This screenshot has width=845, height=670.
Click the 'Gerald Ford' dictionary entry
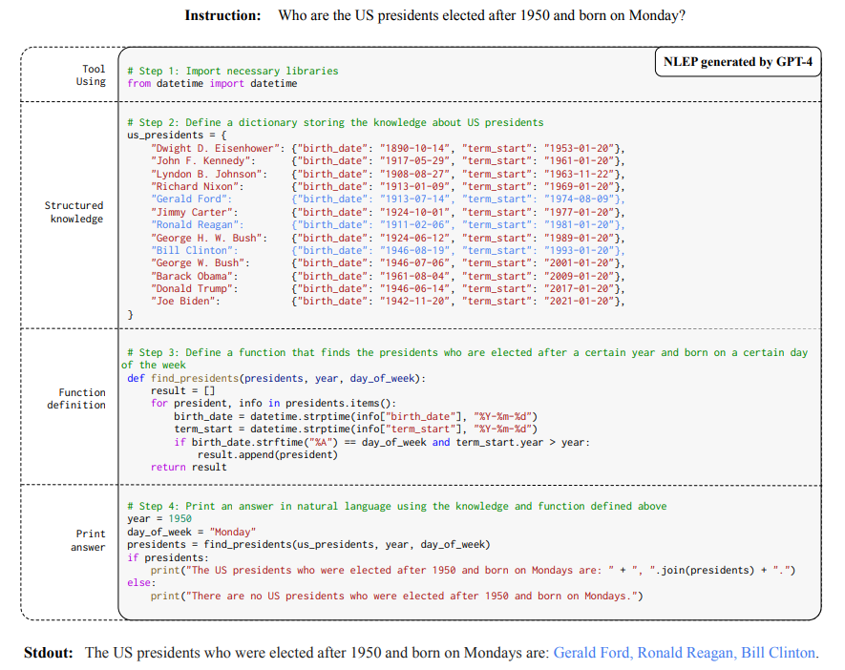point(192,199)
